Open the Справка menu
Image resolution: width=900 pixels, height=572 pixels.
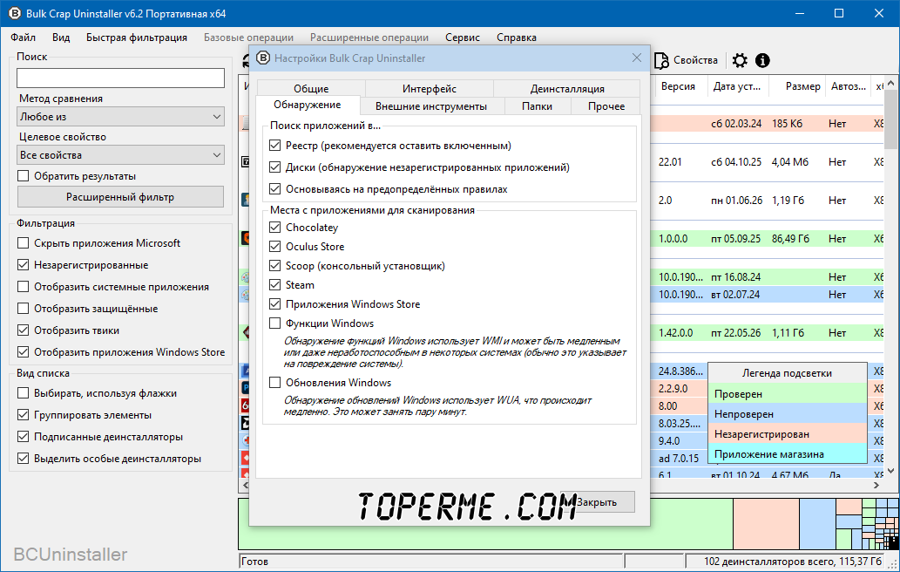[517, 37]
